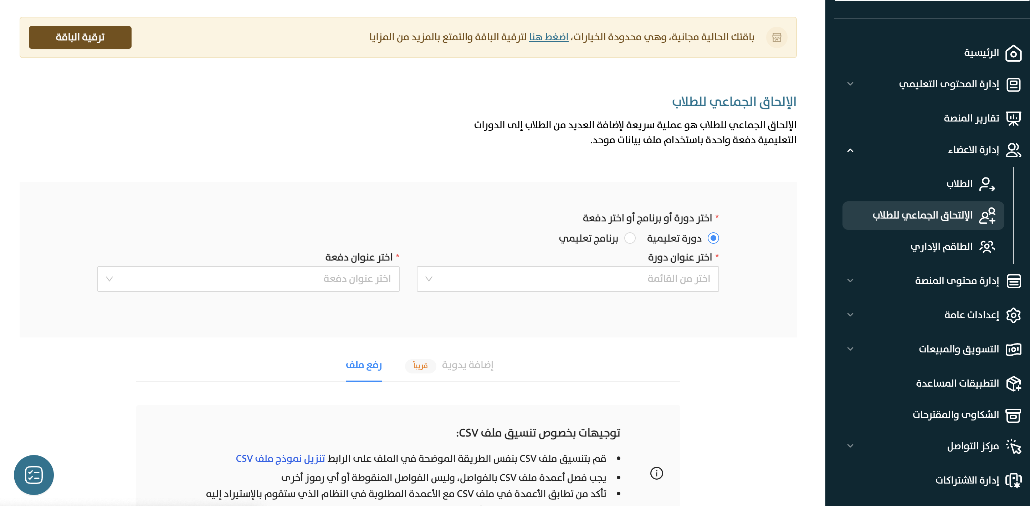Switch to the رفع ملف tab

coord(363,365)
